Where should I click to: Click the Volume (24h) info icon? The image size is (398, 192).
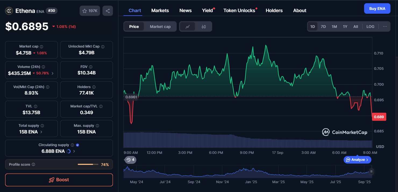click(x=43, y=67)
